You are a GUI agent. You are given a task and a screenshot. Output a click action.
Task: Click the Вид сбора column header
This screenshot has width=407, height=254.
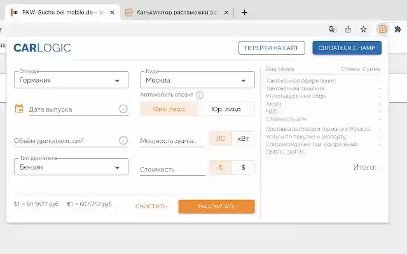280,69
